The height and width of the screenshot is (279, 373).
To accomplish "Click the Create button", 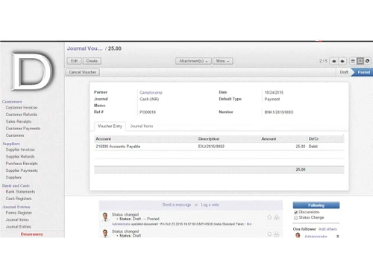I will [92, 61].
